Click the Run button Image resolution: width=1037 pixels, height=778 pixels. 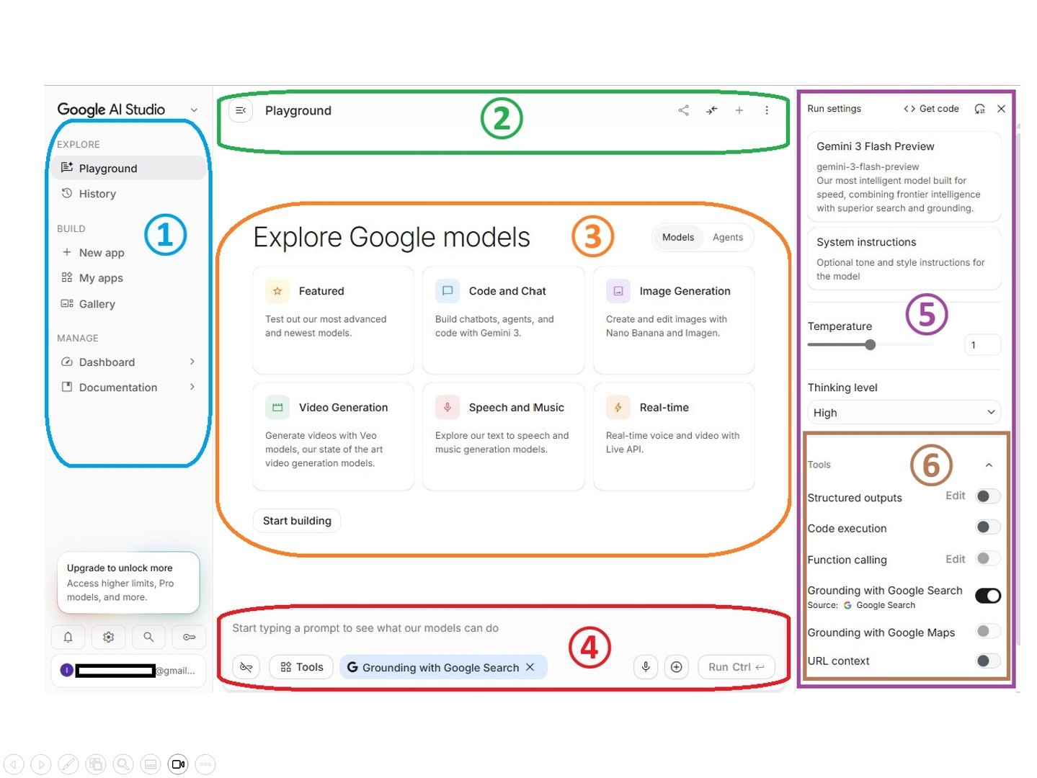click(736, 667)
